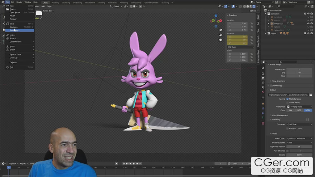Viewport: 315px width, 177px height.
Task: Open the timeline Playback menu button
Action: click(13, 163)
